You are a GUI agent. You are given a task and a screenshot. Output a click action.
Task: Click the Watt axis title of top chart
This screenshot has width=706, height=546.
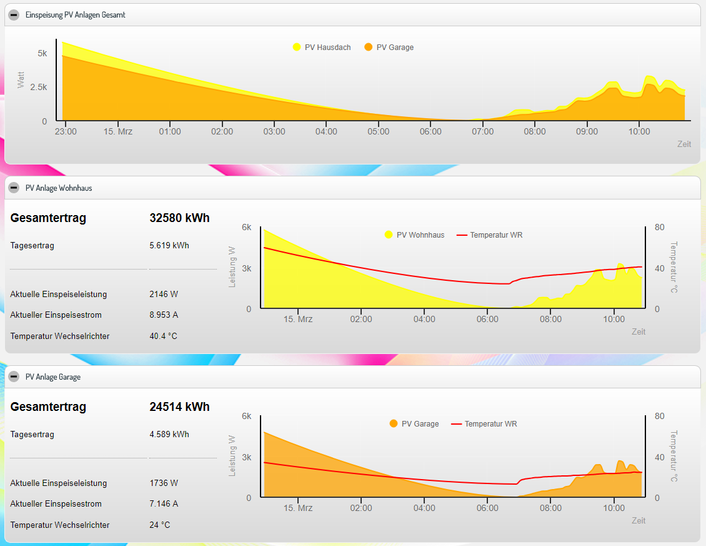tap(21, 80)
